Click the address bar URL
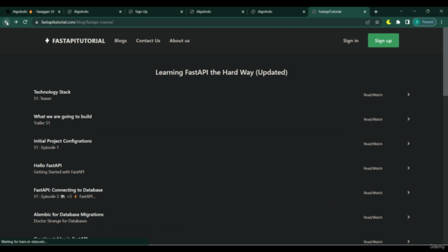Screen dimensions: 448x252 tap(77, 22)
